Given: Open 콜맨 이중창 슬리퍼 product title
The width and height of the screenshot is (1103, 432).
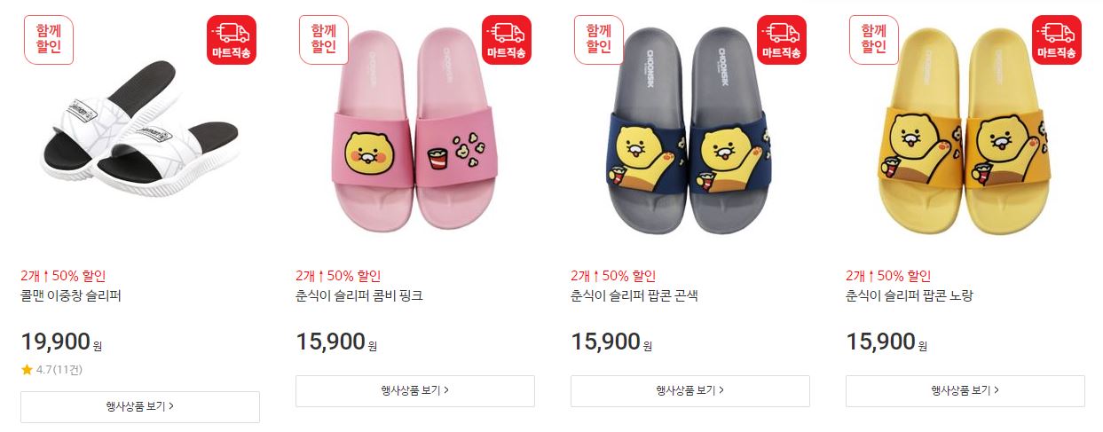Looking at the screenshot, I should (x=71, y=296).
